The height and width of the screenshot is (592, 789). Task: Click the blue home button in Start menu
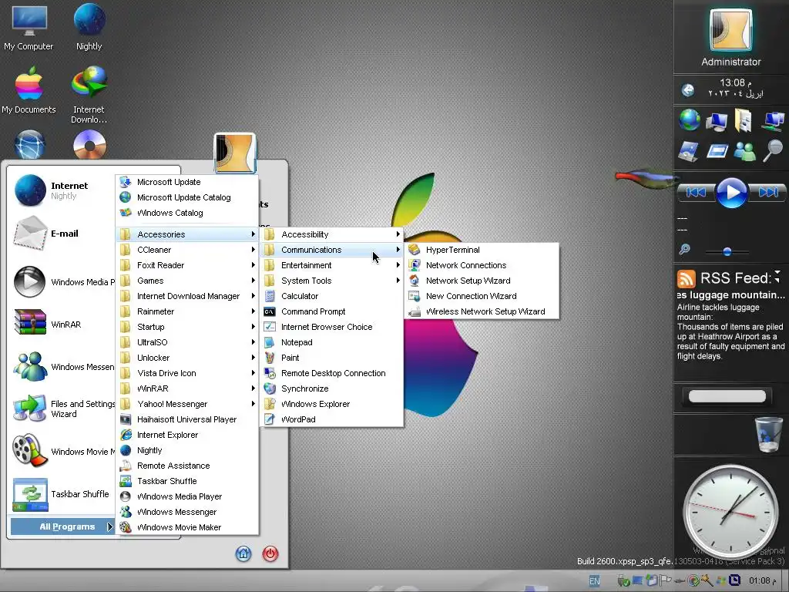click(x=243, y=553)
